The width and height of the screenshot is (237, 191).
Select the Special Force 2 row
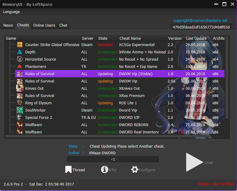tap(120, 117)
